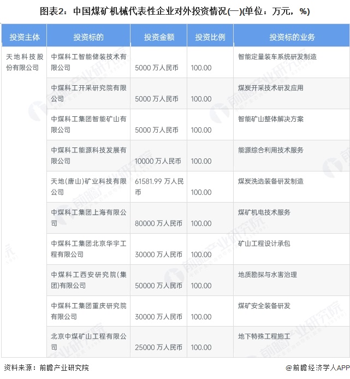Image resolution: width=350 pixels, height=379 pixels.
Task: Click the 地质勘探与水害治理 business cell
Action: tap(268, 274)
